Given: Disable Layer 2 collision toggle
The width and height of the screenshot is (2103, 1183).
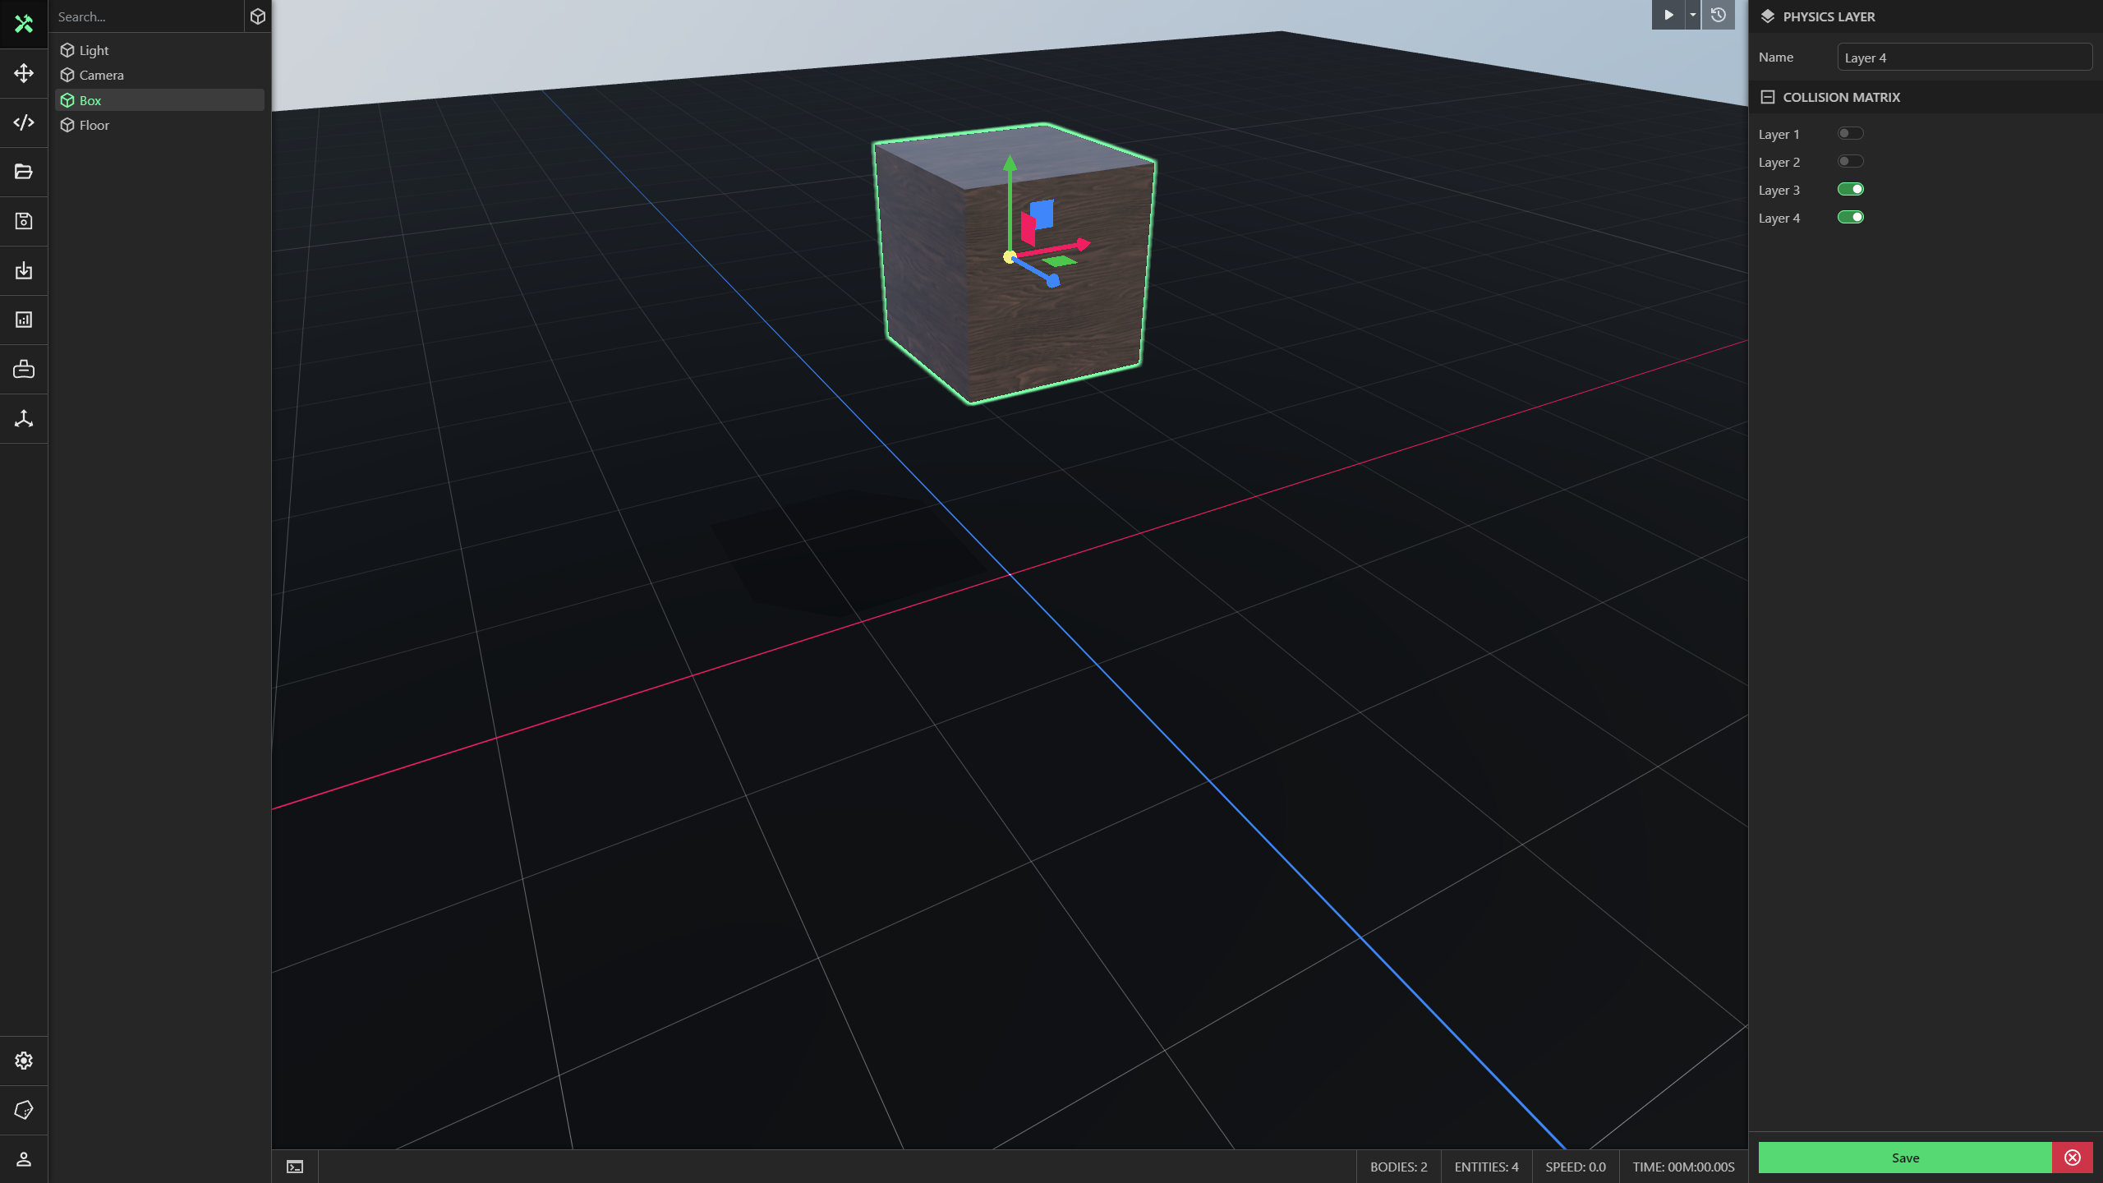Looking at the screenshot, I should (1850, 160).
